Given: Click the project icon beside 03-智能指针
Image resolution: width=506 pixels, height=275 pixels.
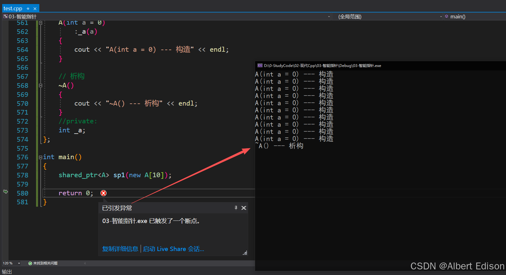Looking at the screenshot, I should coord(5,17).
